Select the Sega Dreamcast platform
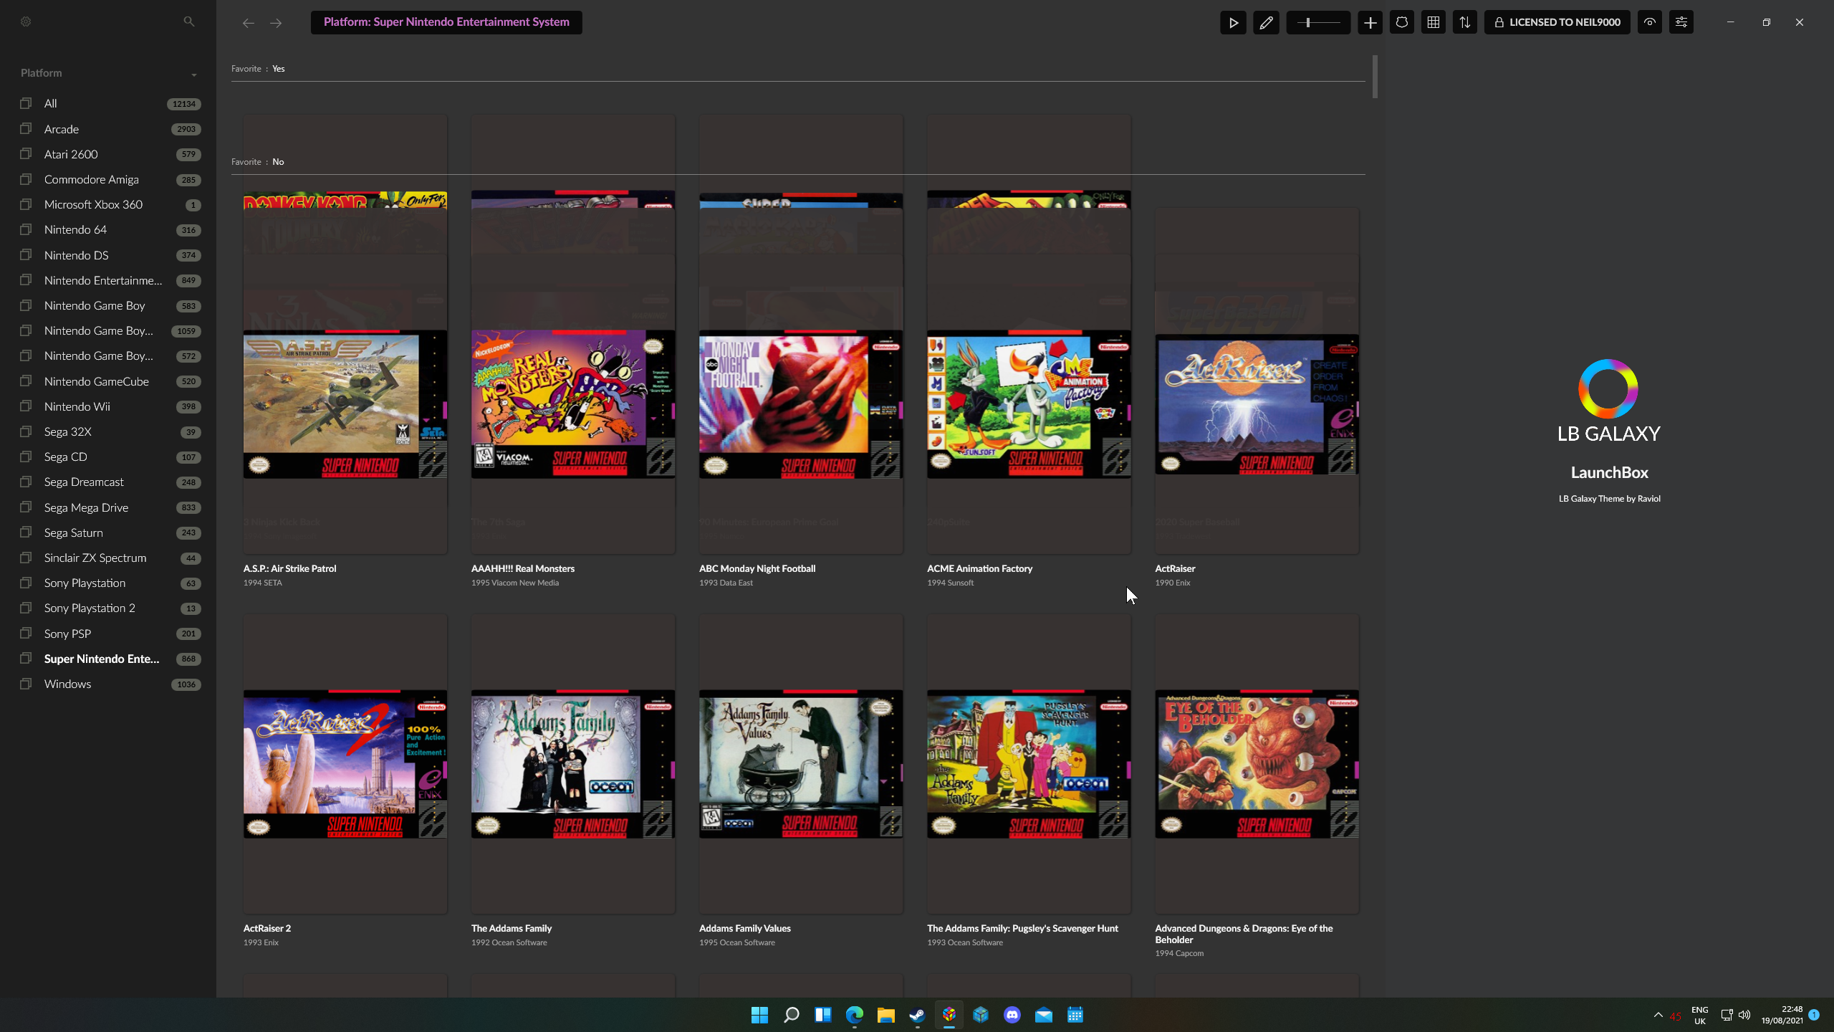The image size is (1834, 1032). tap(109, 482)
